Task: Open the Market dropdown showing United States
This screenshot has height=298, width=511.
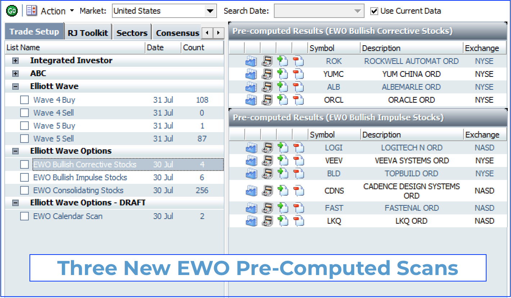Action: (x=211, y=11)
